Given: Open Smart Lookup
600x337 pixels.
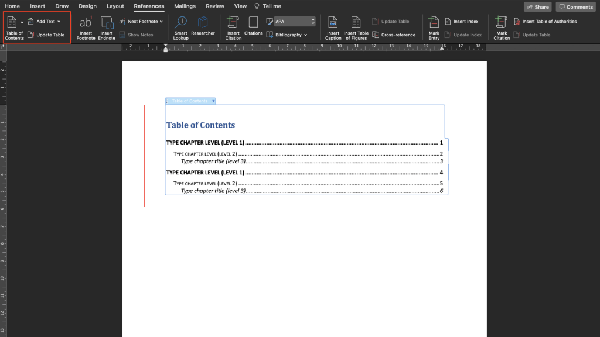Looking at the screenshot, I should coord(180,28).
